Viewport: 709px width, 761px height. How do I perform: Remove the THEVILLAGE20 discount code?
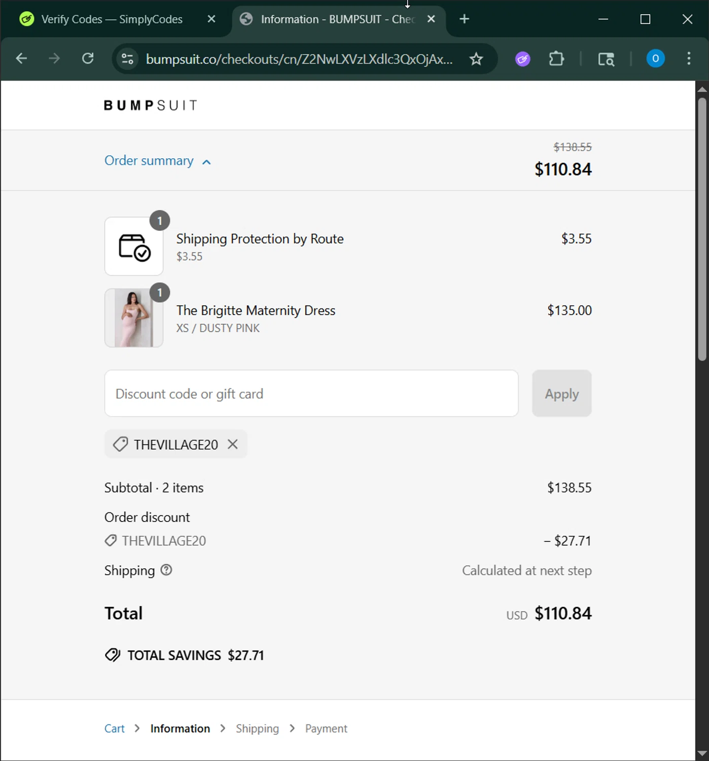233,444
